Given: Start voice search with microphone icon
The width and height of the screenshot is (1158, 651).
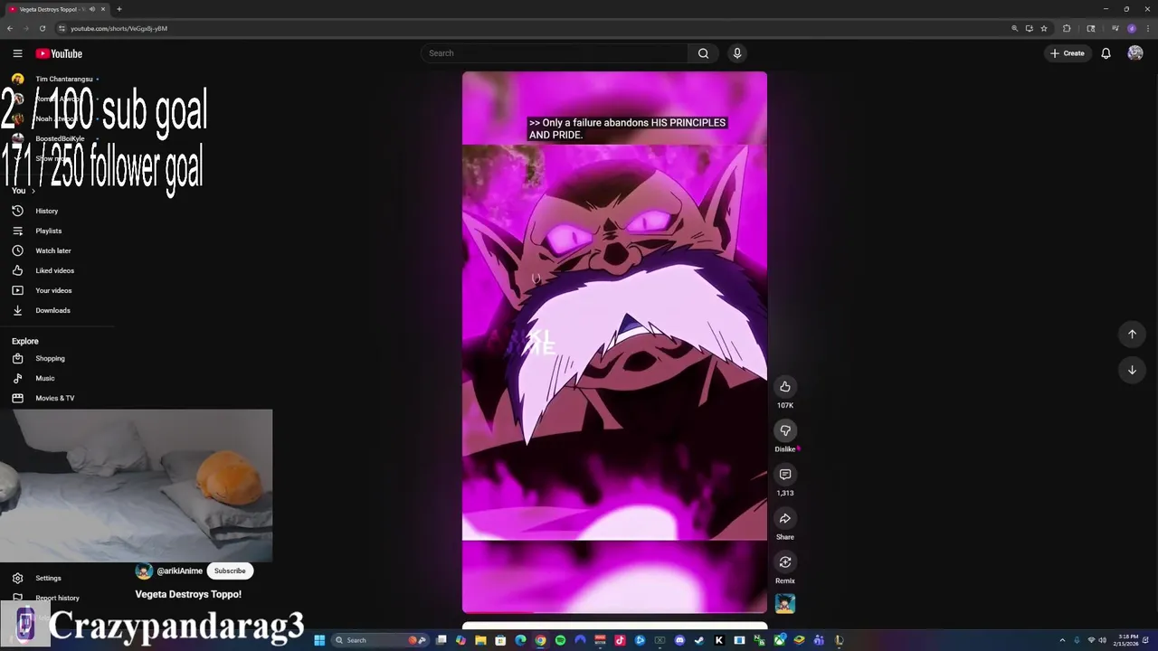Looking at the screenshot, I should pyautogui.click(x=737, y=53).
